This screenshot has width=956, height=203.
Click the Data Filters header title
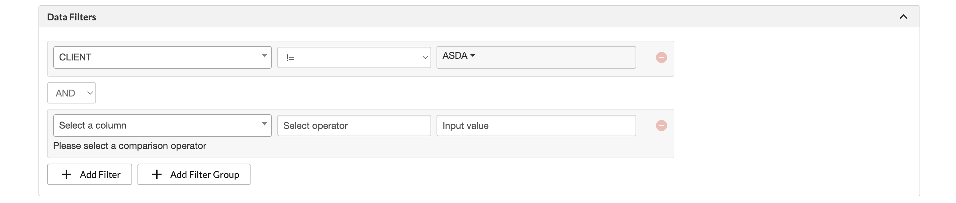(72, 17)
